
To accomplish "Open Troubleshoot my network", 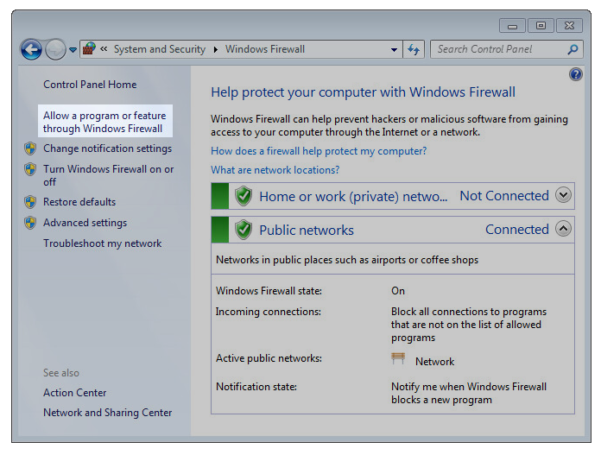I will (x=103, y=243).
